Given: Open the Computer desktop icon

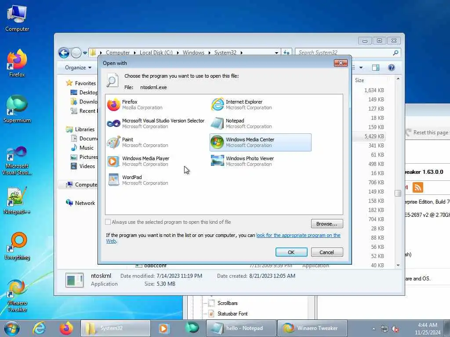Looking at the screenshot, I should (x=17, y=18).
